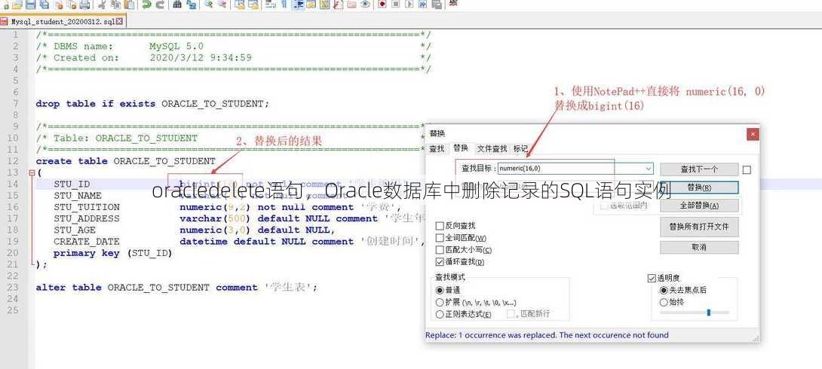Select the 普通 search mode radio
822x369 pixels.
point(440,289)
